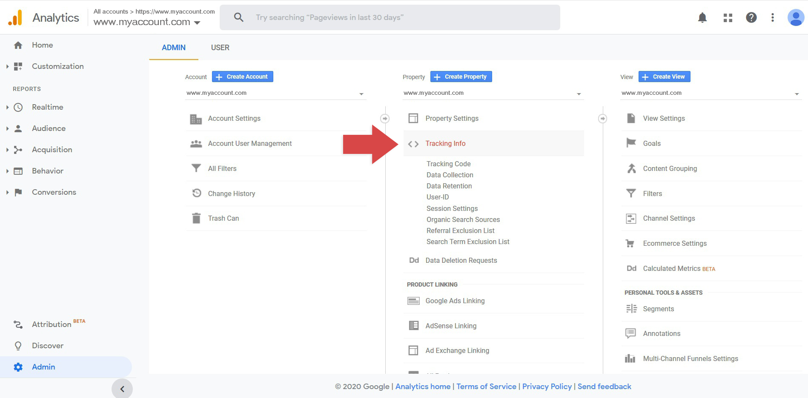Open Referral Exclusion List

[x=461, y=230]
